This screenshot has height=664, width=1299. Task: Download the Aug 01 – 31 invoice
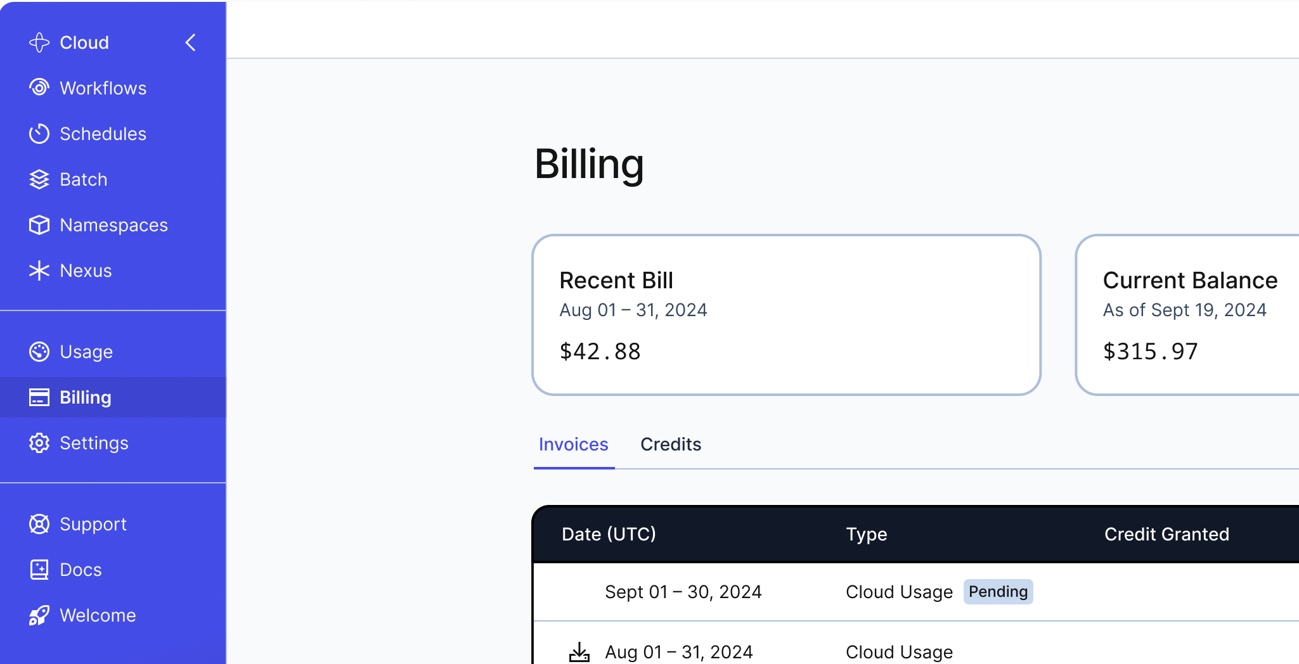(579, 651)
